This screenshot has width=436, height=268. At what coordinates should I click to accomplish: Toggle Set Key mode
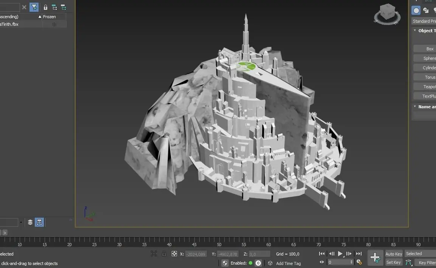393,262
